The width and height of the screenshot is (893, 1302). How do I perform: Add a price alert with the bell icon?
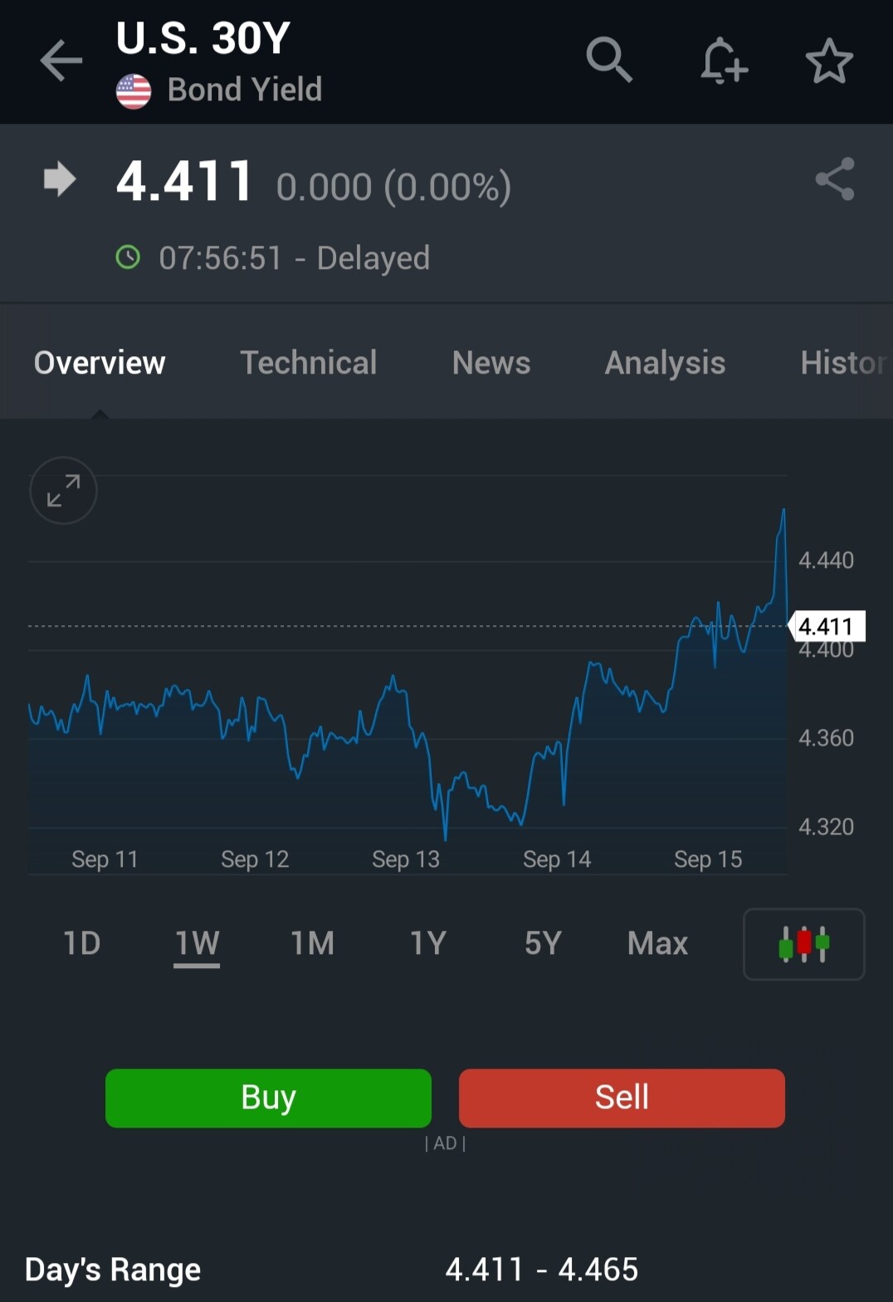pos(724,61)
